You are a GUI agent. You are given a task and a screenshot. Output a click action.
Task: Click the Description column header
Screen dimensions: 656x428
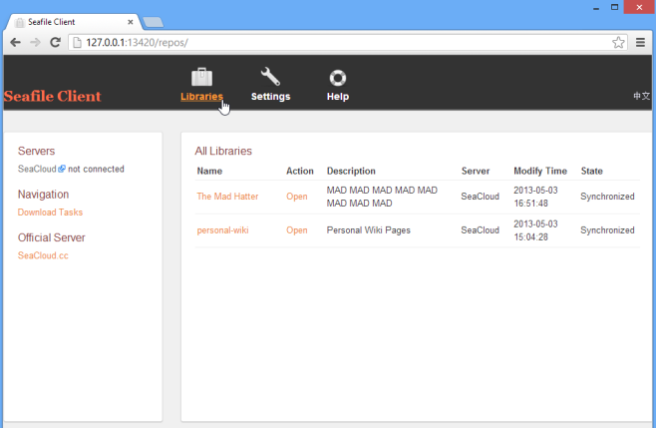pos(351,171)
